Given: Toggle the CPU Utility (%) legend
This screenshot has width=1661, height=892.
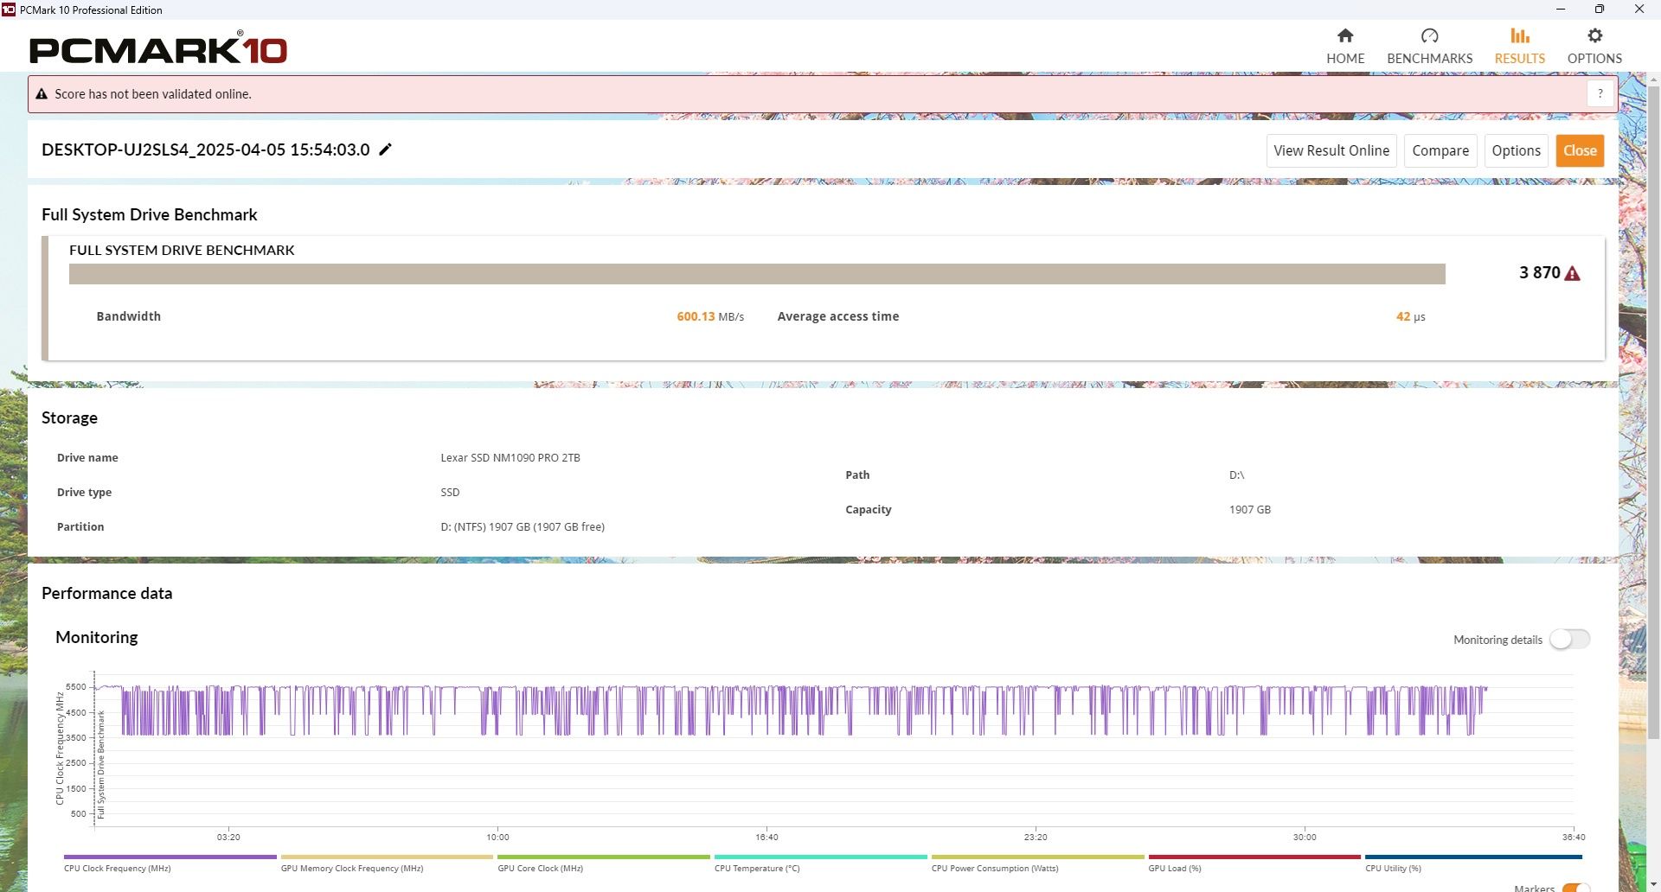Looking at the screenshot, I should coord(1473,863).
